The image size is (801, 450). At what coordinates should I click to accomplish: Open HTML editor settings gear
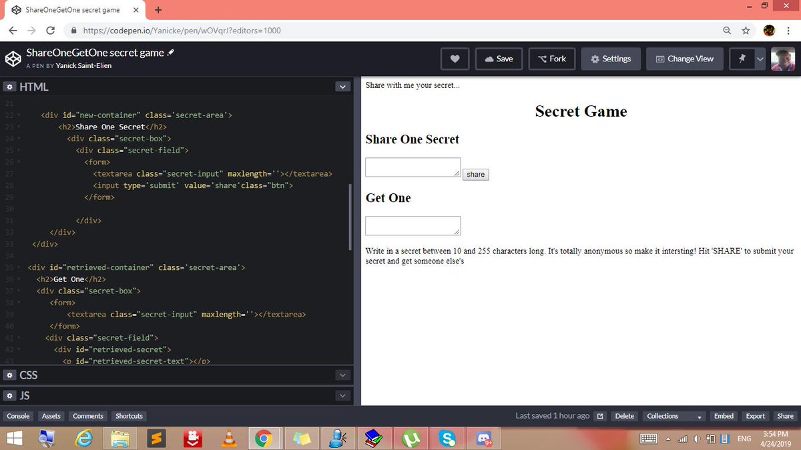pyautogui.click(x=9, y=87)
